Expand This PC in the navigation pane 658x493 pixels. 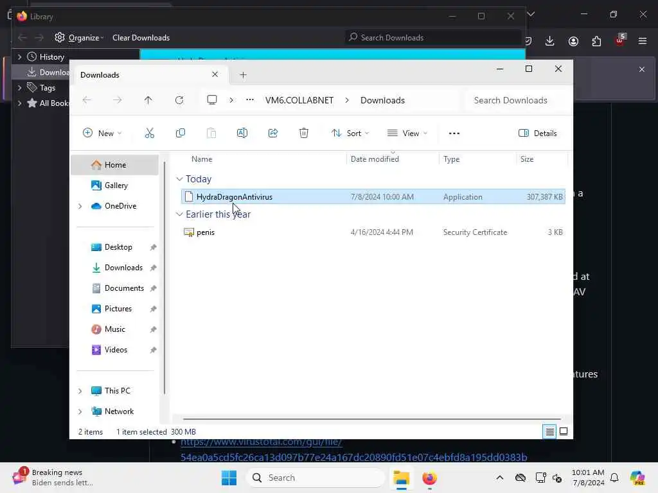point(80,391)
